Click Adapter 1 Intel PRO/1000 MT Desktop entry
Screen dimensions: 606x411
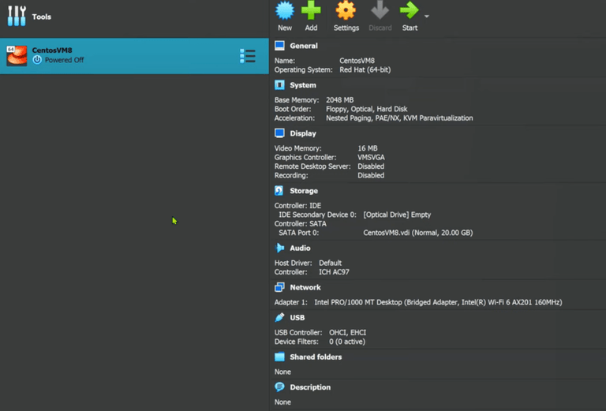(x=438, y=302)
